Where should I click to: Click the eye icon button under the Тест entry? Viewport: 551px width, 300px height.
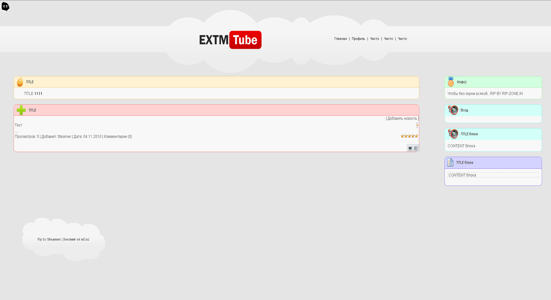[x=410, y=148]
